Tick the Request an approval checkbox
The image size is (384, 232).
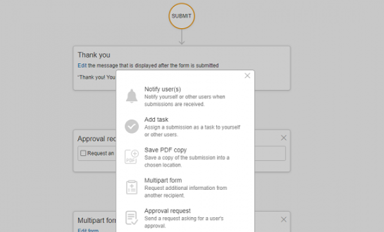(x=83, y=153)
